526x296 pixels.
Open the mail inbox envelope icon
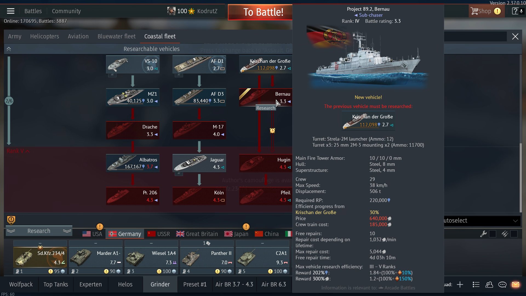click(x=515, y=284)
